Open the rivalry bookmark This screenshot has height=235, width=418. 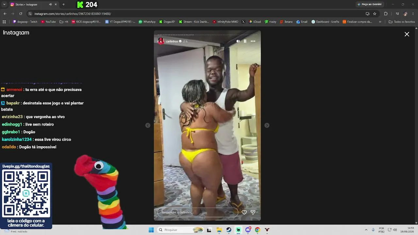pos(270,22)
